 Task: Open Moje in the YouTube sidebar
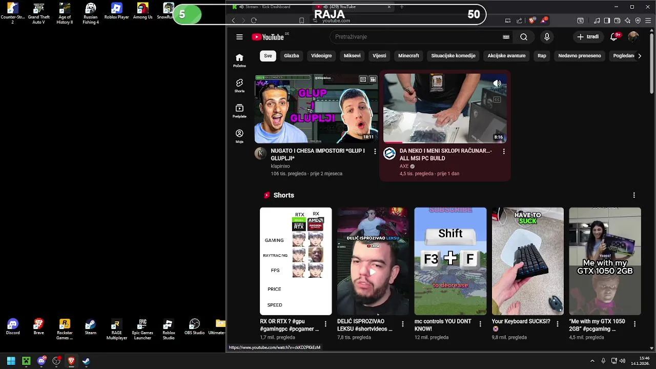[239, 136]
